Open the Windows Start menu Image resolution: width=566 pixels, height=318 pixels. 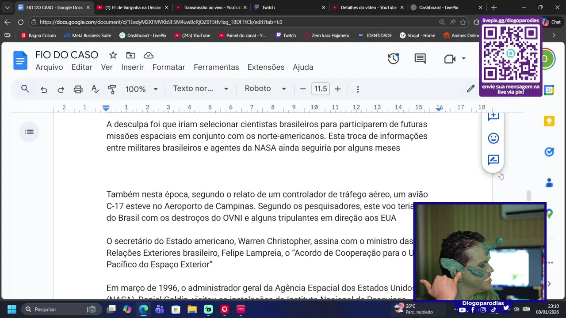(11, 309)
